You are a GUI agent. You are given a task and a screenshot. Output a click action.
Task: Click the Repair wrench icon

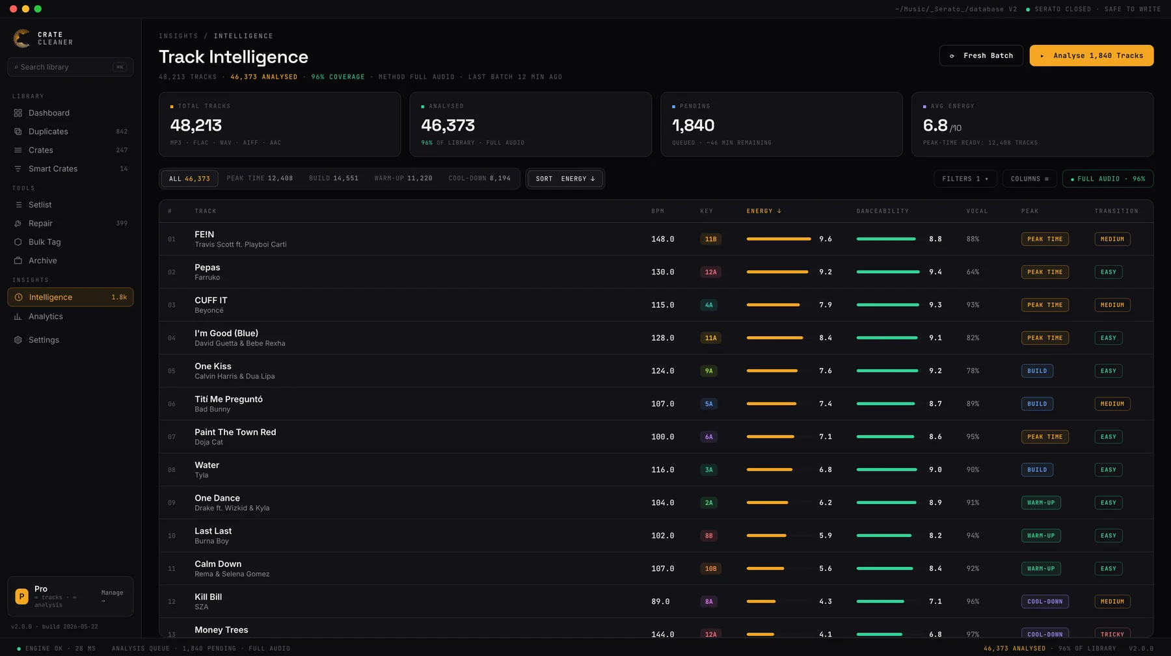18,224
